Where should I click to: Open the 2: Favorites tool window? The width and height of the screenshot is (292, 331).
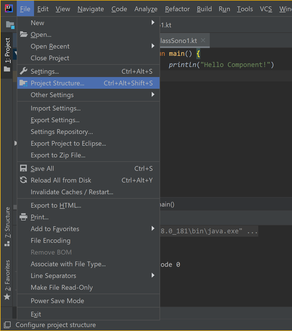point(7,280)
